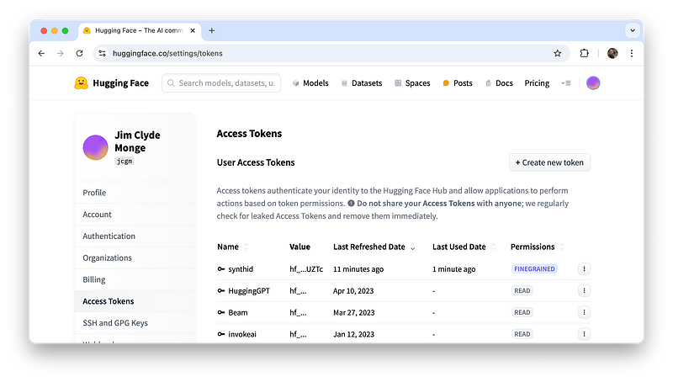Image resolution: width=673 pixels, height=382 pixels.
Task: Click the READ badge in the HuggingGPT row
Action: 522,290
